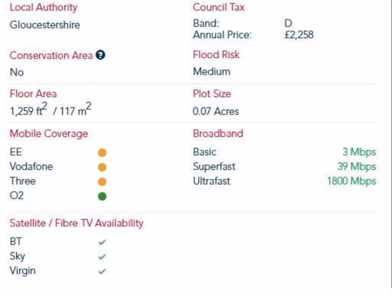392x294 pixels.
Task: Click the Plot Size 0.07 Acres value
Action: tap(216, 111)
